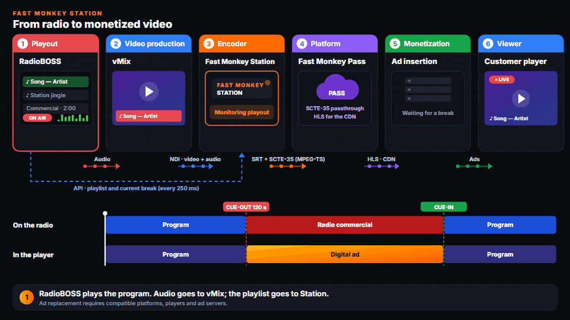Click step number 6 circle on Viewer
The width and height of the screenshot is (570, 320).
488,43
